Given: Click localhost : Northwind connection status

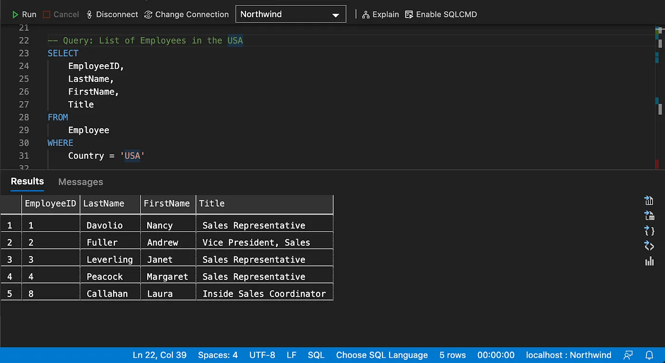Looking at the screenshot, I should click(569, 355).
